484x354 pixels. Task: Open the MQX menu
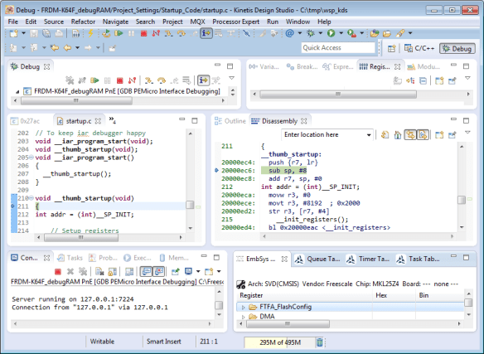coord(197,22)
